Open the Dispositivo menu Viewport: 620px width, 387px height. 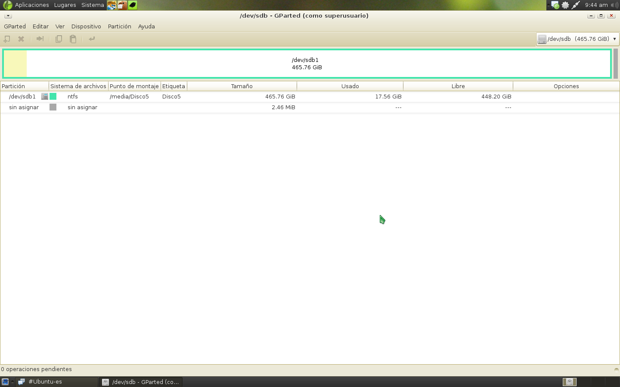coord(86,26)
